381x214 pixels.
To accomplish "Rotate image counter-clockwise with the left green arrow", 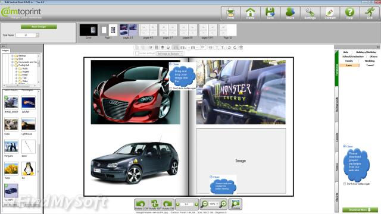I will click(140, 204).
